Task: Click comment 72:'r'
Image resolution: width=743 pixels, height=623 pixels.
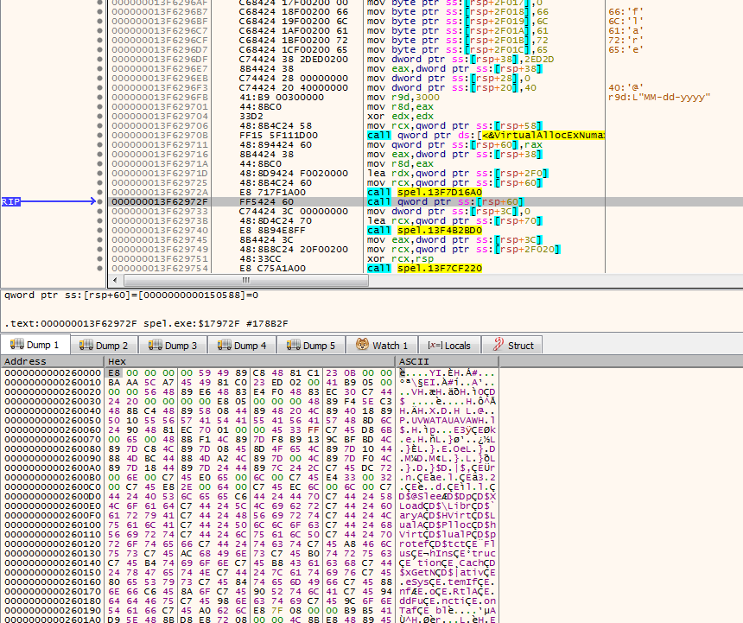Action: [x=626, y=41]
